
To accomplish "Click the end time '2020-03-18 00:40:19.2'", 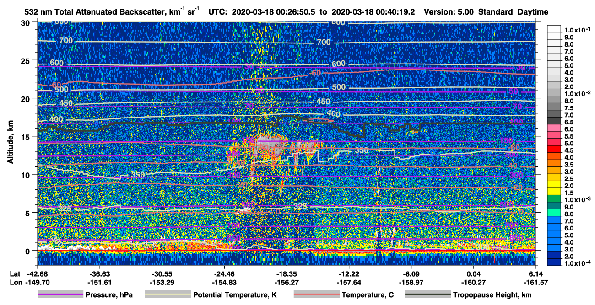I will (x=374, y=12).
